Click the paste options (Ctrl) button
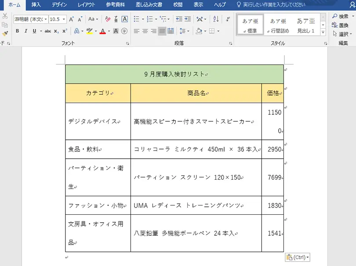 point(298,257)
